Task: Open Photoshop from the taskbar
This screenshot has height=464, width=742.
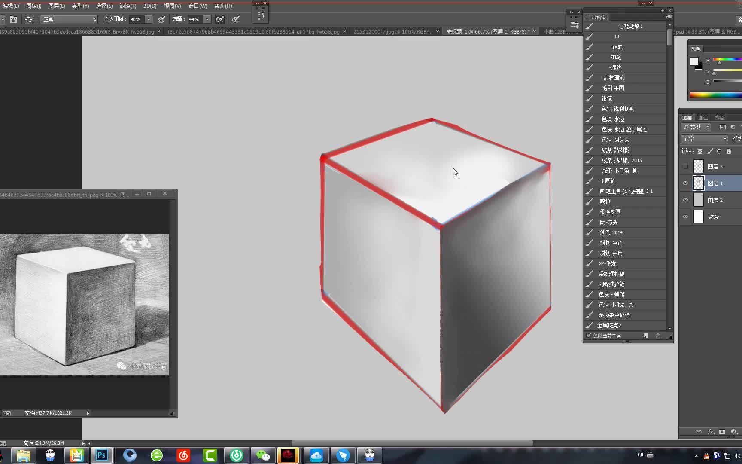Action: (102, 455)
